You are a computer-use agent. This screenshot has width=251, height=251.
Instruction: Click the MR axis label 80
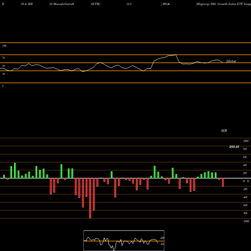tap(245, 149)
